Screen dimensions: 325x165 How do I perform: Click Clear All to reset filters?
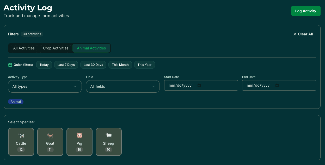(305, 34)
